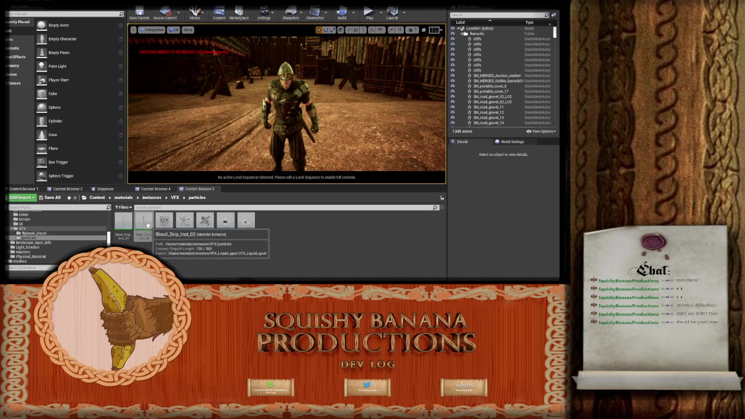Select the Cone placement item
745x419 pixels.
(80, 134)
